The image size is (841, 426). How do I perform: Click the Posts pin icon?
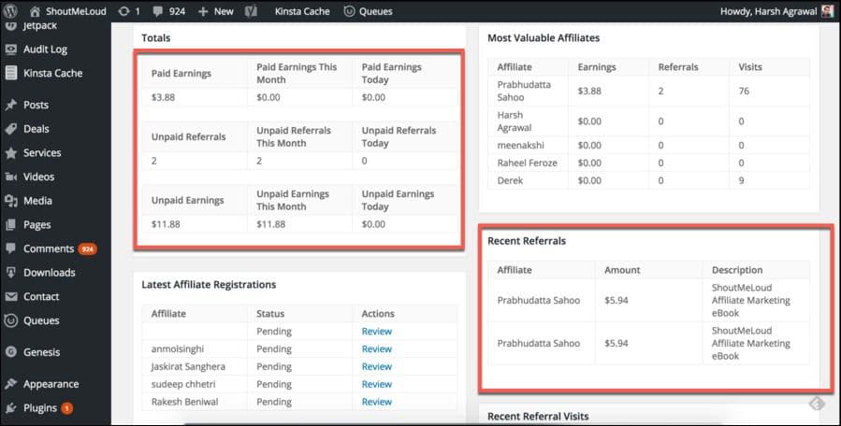tap(10, 105)
